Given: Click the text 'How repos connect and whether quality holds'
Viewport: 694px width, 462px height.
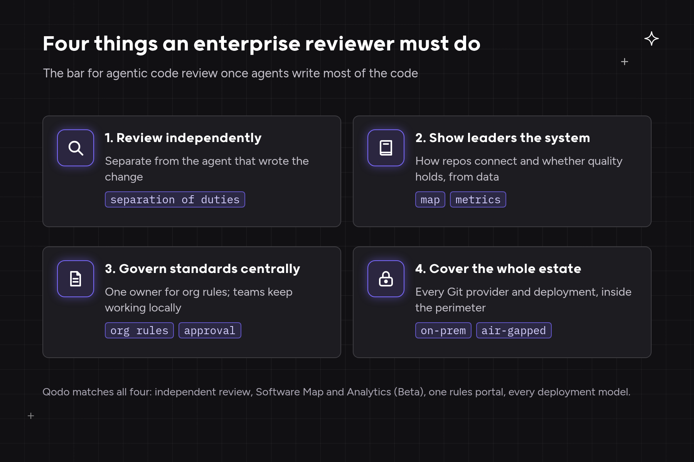Looking at the screenshot, I should click(519, 169).
